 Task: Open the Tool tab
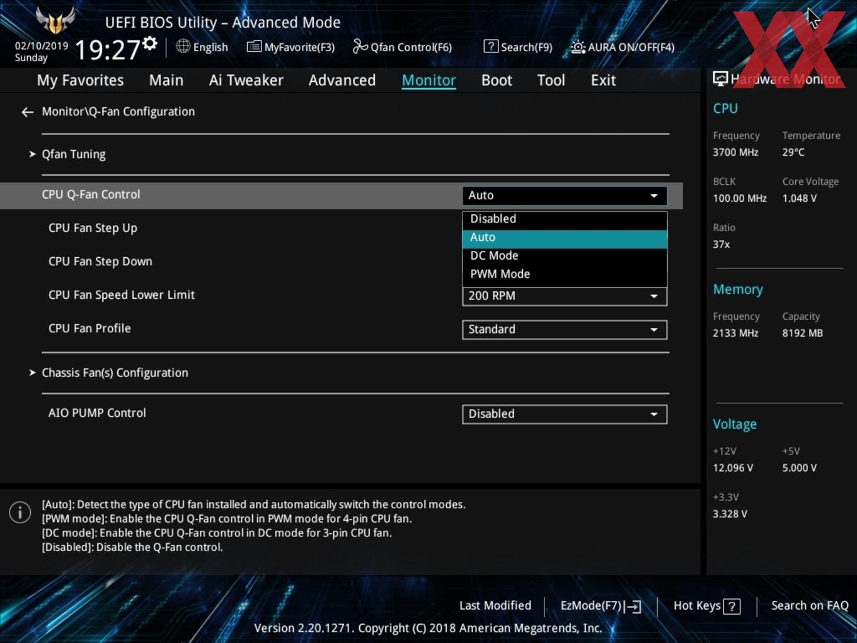[x=551, y=80]
